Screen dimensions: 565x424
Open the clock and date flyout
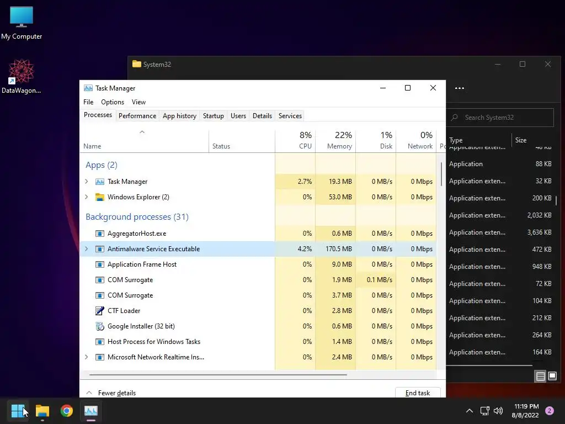[525, 411]
